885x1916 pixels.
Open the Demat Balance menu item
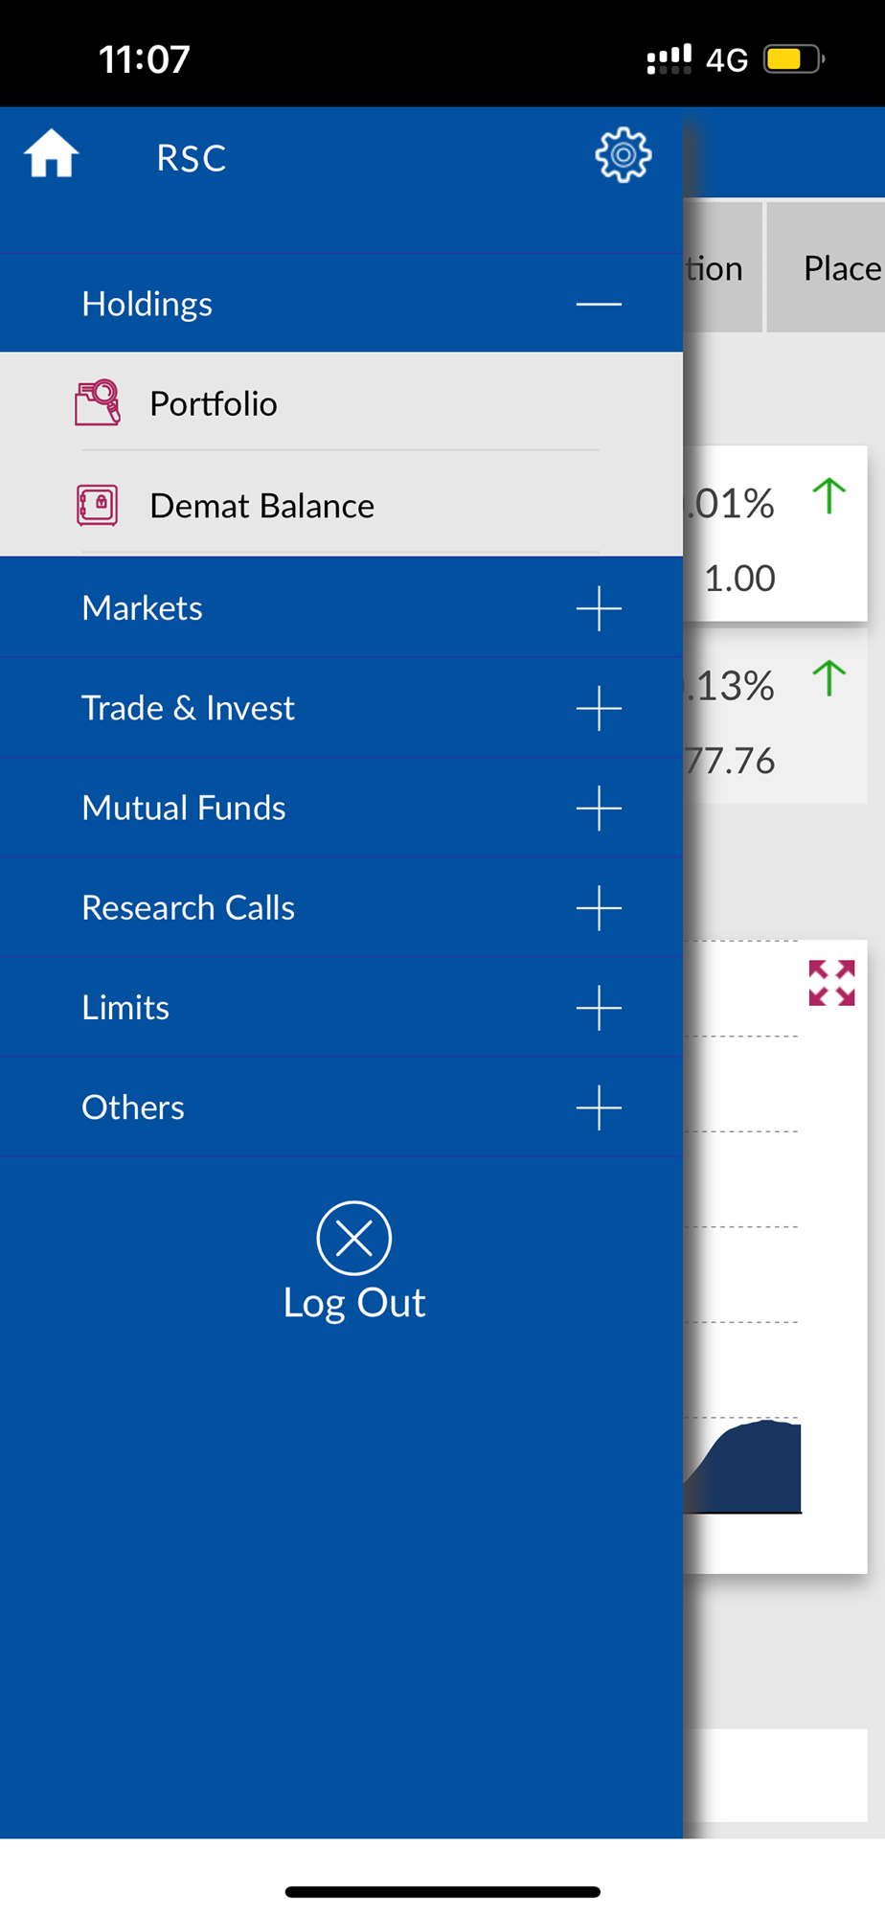(x=261, y=506)
